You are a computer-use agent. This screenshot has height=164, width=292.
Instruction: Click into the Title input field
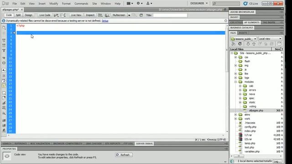(170, 15)
